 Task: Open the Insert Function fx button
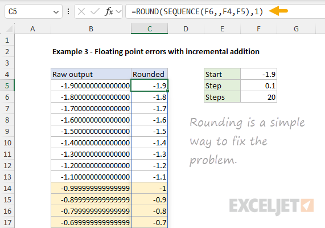[109, 11]
